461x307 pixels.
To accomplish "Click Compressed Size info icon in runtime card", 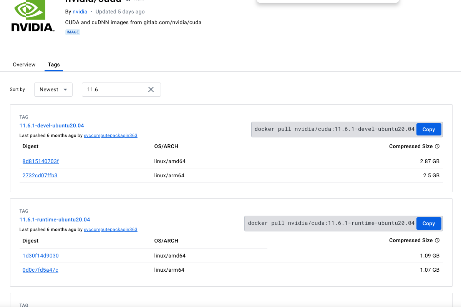I will pos(437,240).
